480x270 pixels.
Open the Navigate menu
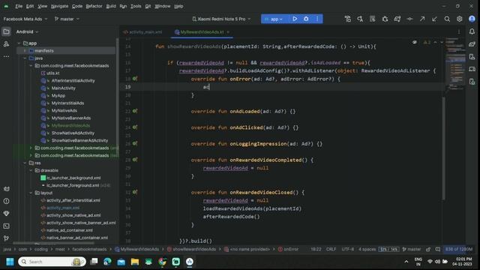coord(60,6)
